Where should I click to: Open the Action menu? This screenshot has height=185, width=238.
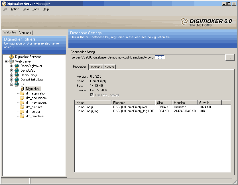[x=15, y=9]
